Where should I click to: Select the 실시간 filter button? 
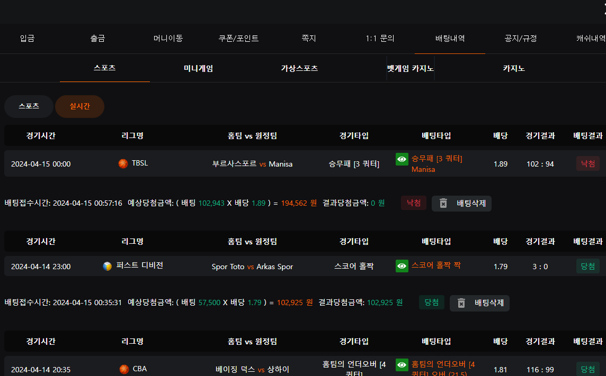tap(80, 106)
